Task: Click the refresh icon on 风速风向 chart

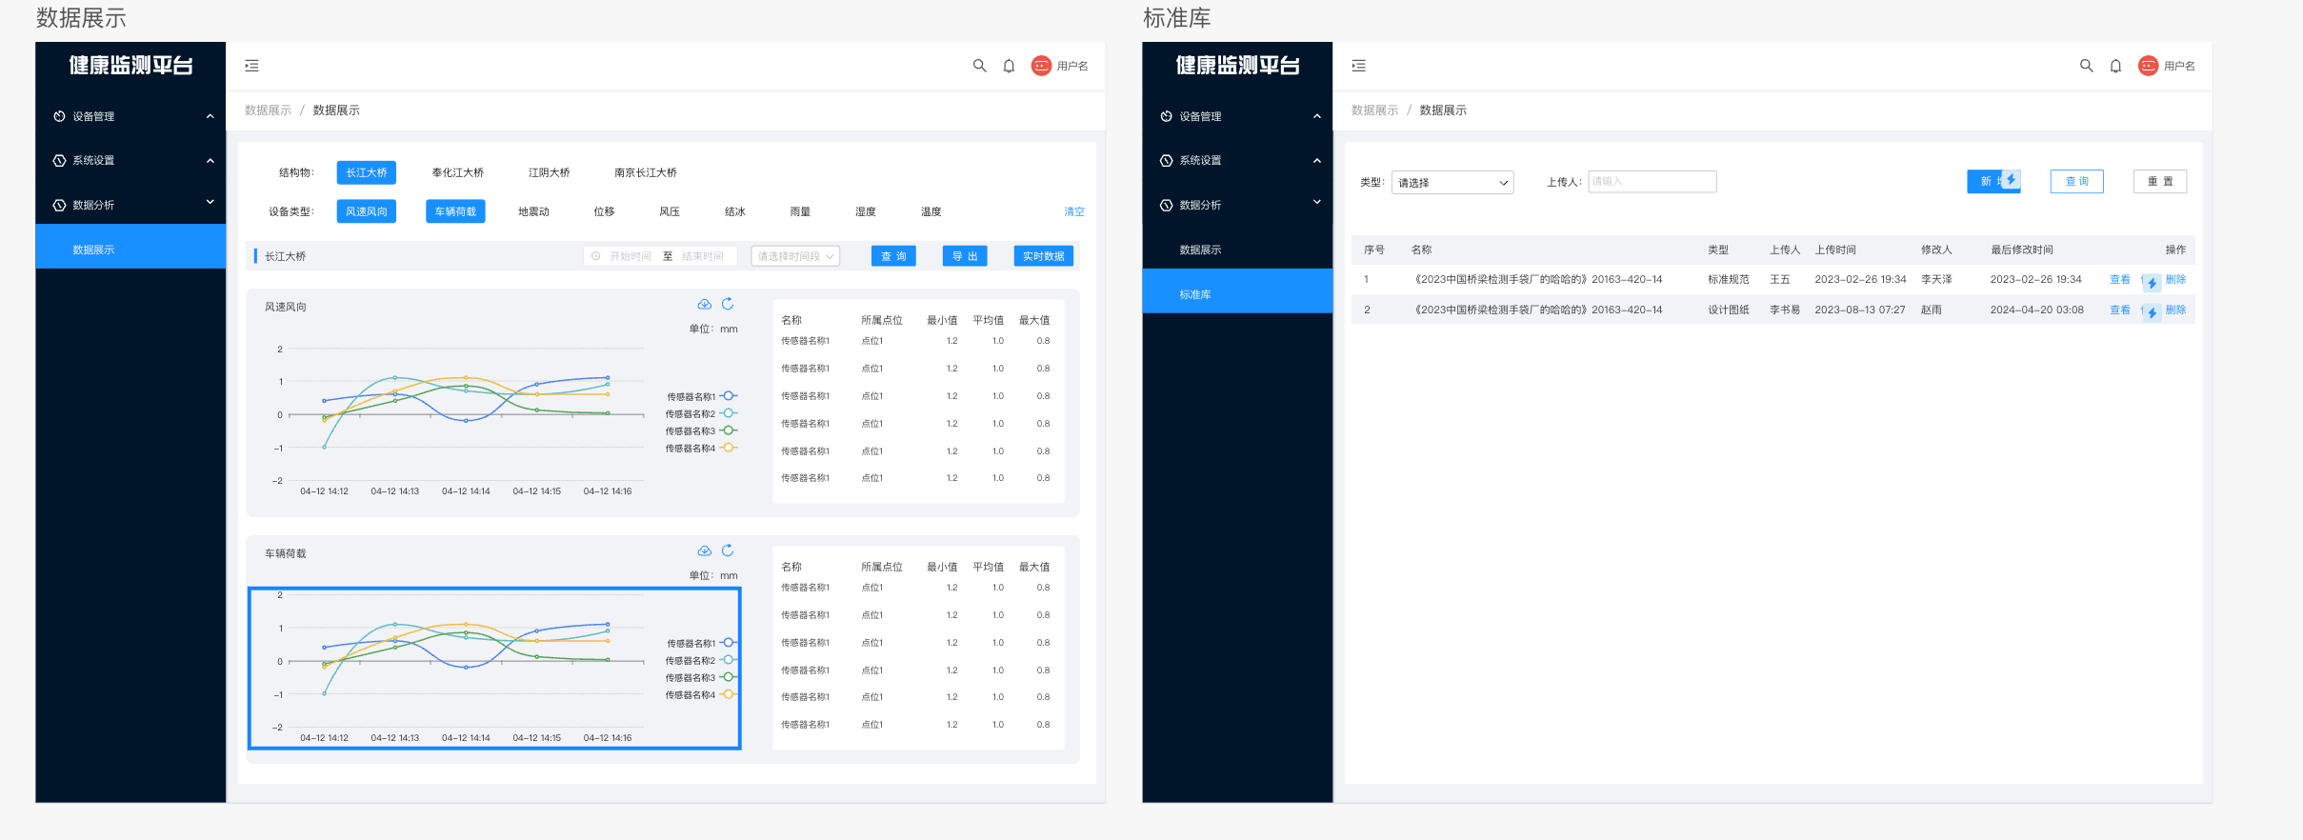Action: (728, 304)
